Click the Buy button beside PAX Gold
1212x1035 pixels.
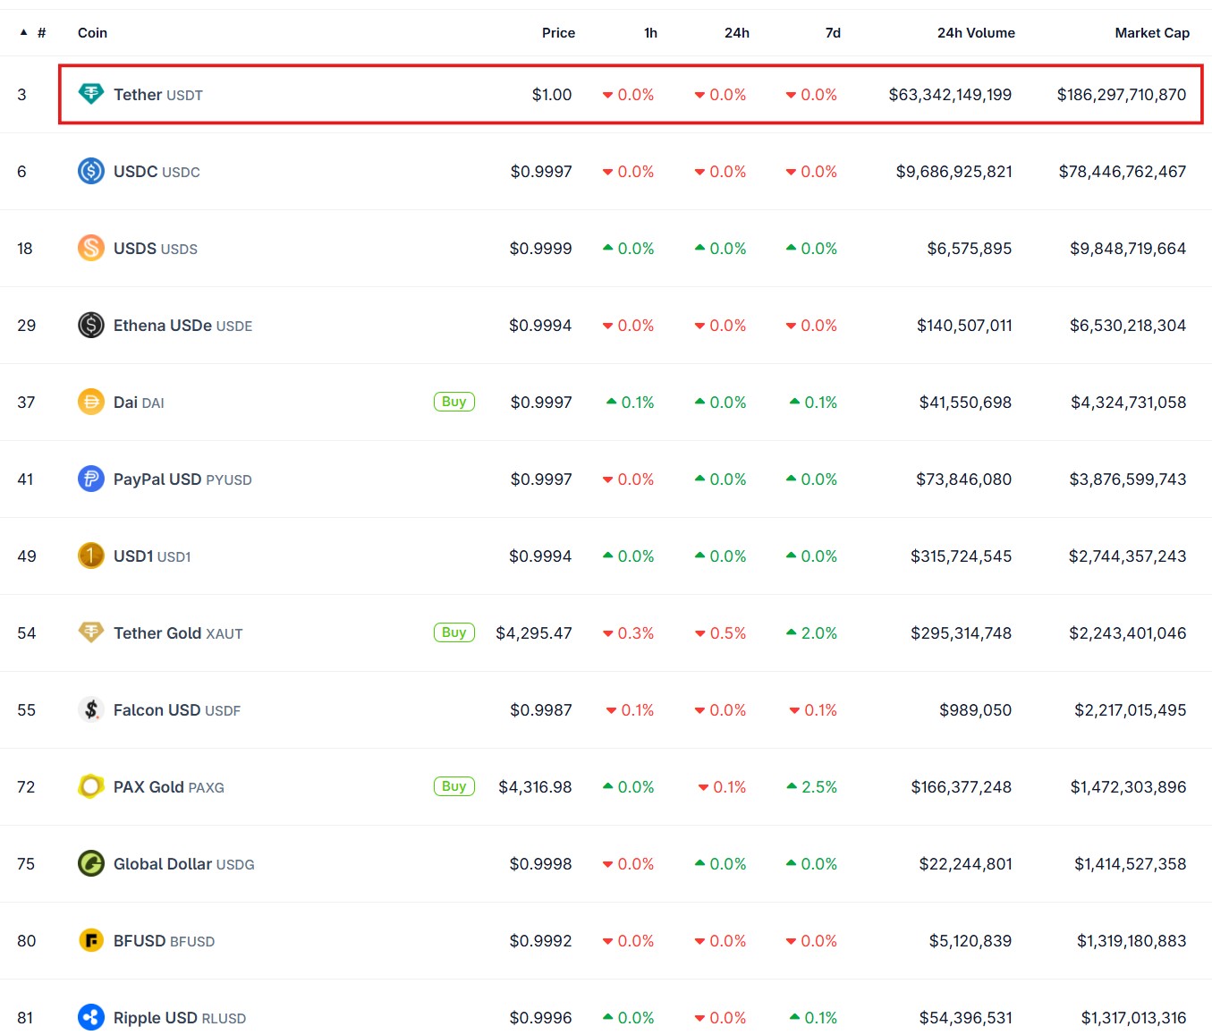point(453,786)
